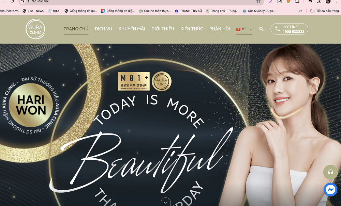Click the auraclinic.vn address bar

[x=142, y=1]
